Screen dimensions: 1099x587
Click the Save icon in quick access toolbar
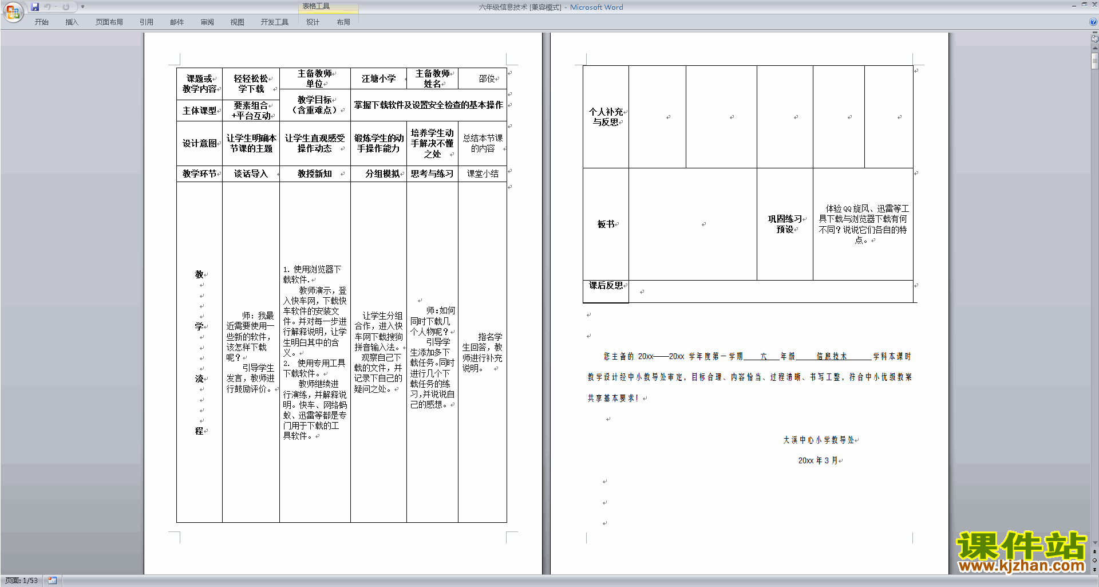tap(35, 7)
